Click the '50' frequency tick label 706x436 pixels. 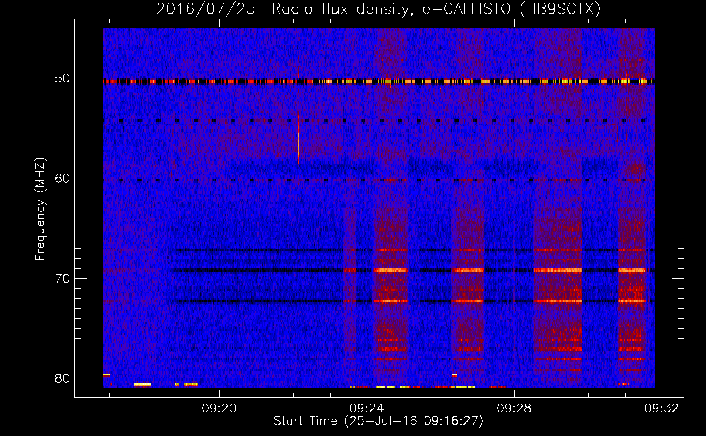click(x=62, y=78)
